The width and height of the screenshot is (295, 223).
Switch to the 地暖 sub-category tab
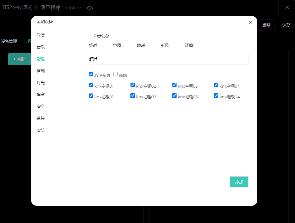coord(141,45)
